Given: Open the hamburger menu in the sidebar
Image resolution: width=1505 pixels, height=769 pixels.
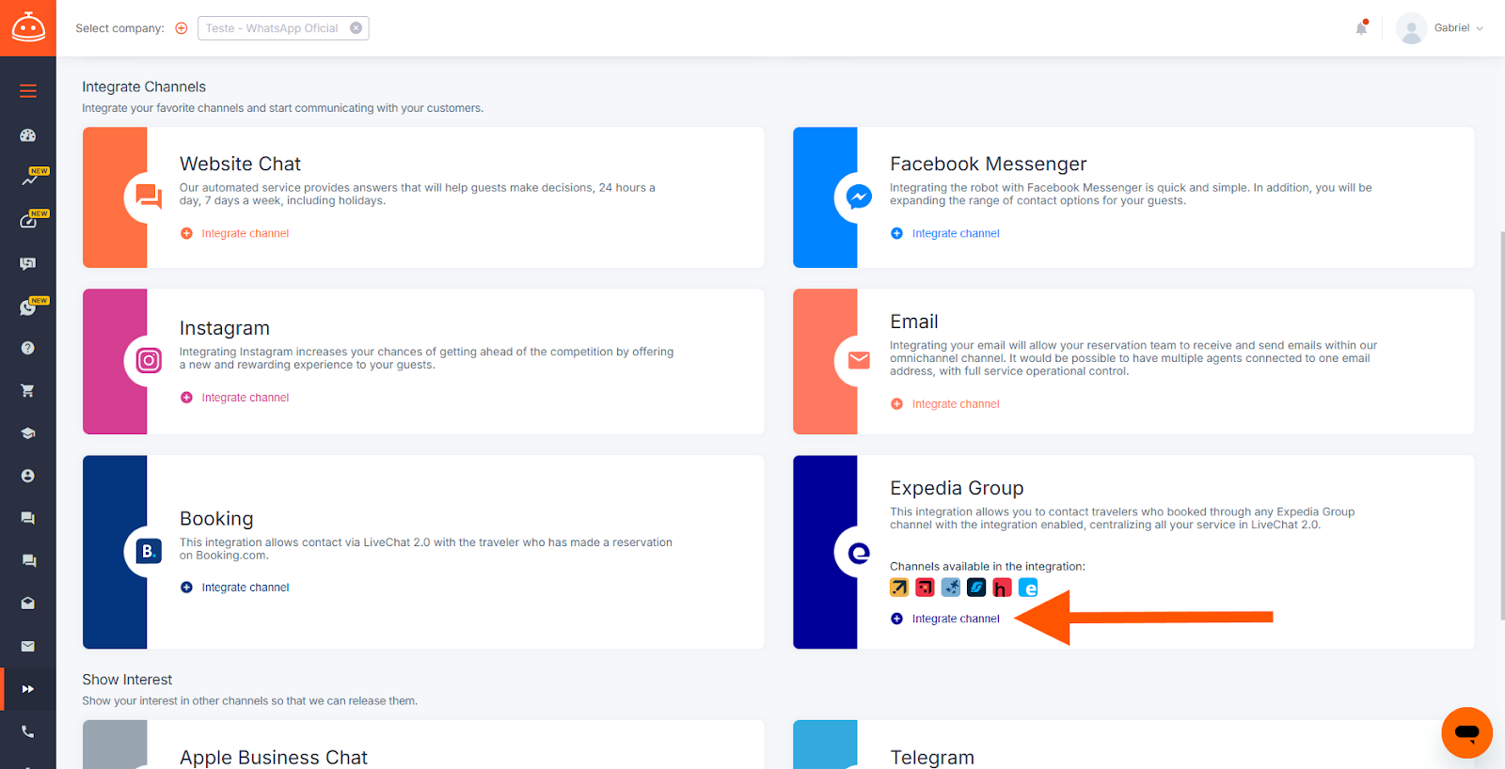Looking at the screenshot, I should pos(28,91).
